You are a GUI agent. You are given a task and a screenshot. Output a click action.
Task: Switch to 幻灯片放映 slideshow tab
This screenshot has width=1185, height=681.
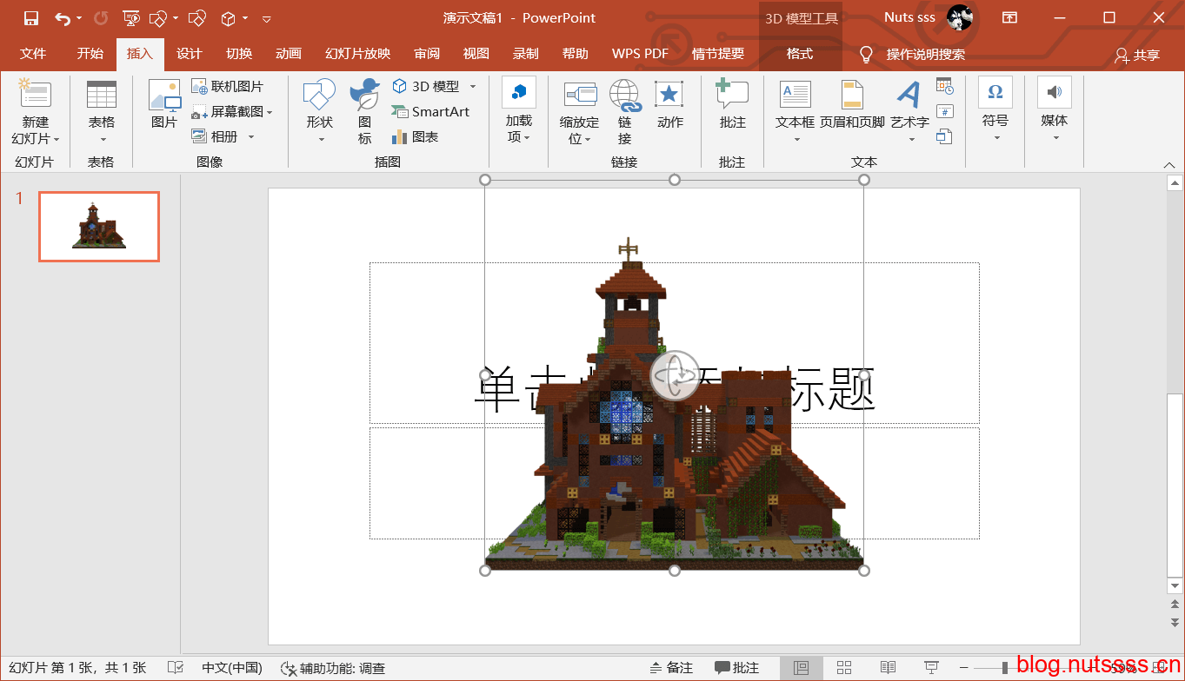pyautogui.click(x=358, y=54)
